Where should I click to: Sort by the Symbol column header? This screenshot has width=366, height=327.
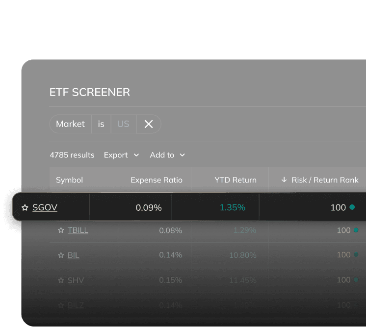pos(69,180)
